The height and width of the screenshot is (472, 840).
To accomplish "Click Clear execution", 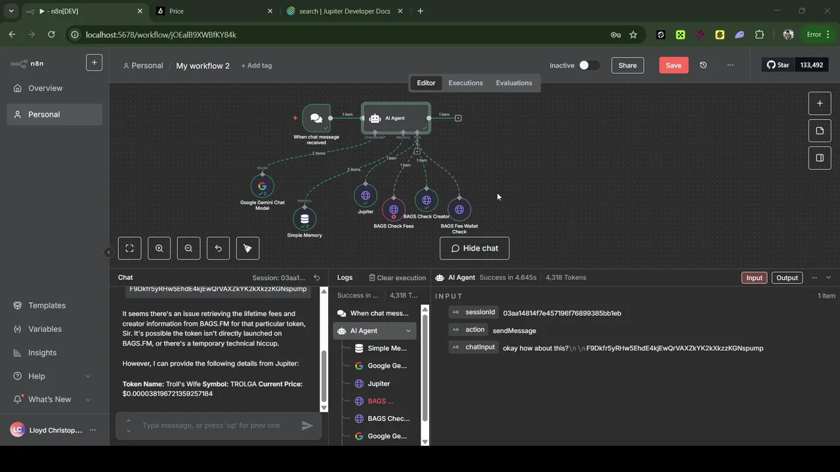I will [397, 278].
